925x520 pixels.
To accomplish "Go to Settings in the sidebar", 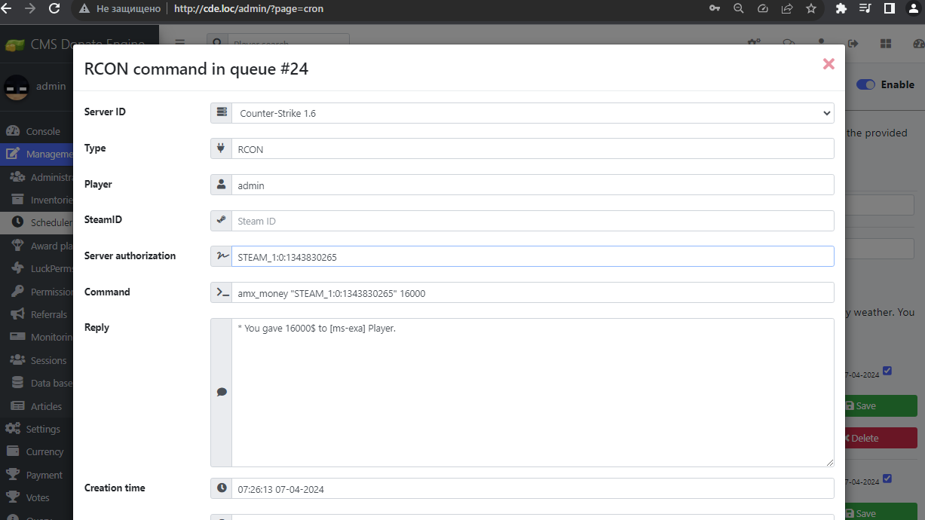I will point(42,429).
